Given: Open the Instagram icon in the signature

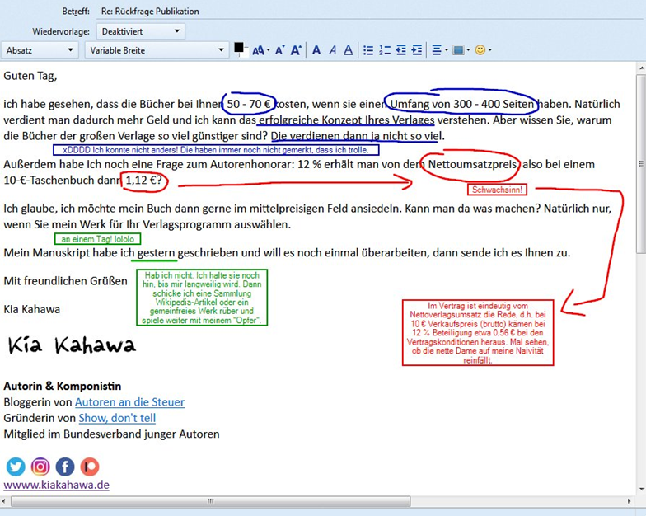Looking at the screenshot, I should pyautogui.click(x=40, y=467).
